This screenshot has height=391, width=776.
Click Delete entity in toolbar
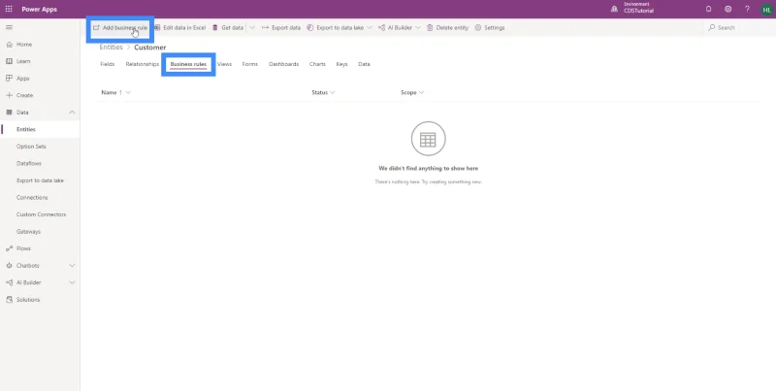pos(447,28)
